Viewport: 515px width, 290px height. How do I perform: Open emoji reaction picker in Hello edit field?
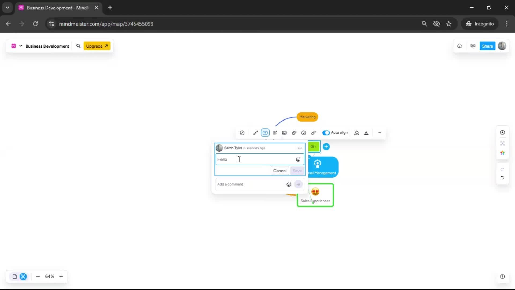point(298,160)
